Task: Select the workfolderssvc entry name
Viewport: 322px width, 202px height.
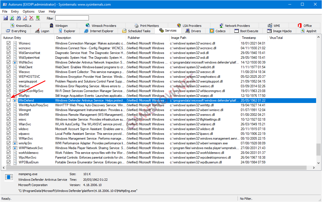Action: (x=29, y=153)
